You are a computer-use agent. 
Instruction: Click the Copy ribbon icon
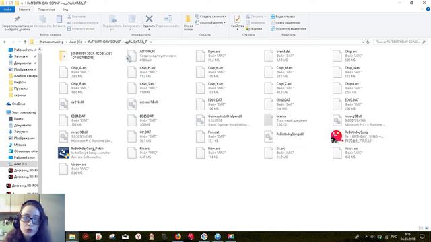[43, 19]
